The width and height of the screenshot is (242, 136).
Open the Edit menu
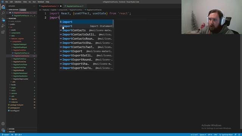tap(11, 2)
